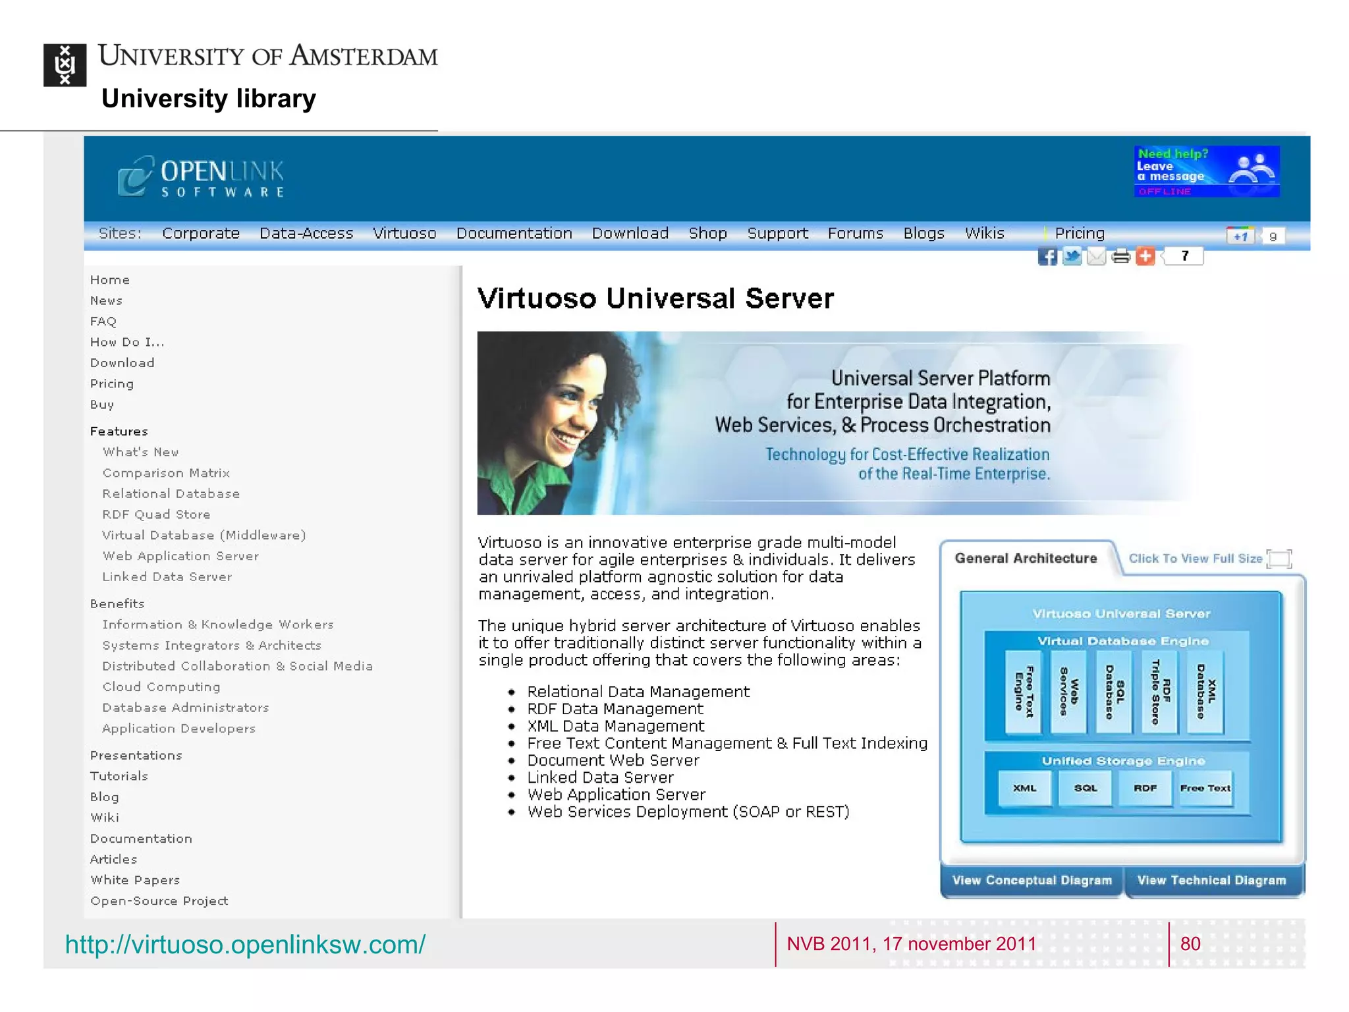Screen dimensions: 1349x1012
Task: Open Documentation in the left sidebar
Action: (142, 839)
